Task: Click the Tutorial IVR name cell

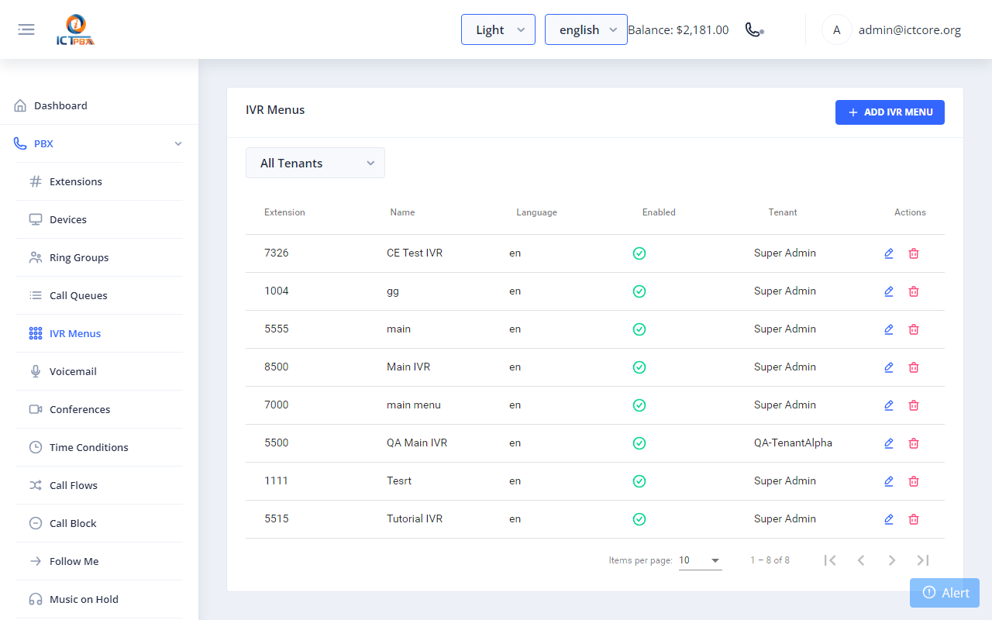Action: coord(415,519)
